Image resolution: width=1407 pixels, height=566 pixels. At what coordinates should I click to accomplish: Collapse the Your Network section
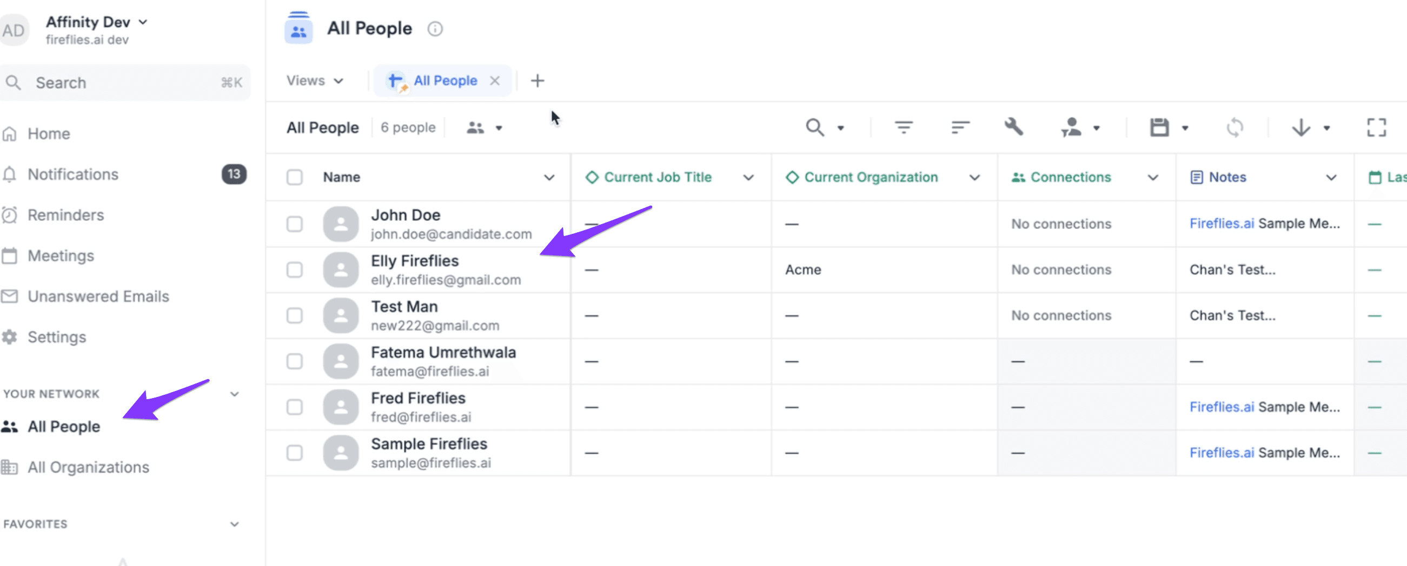[234, 394]
